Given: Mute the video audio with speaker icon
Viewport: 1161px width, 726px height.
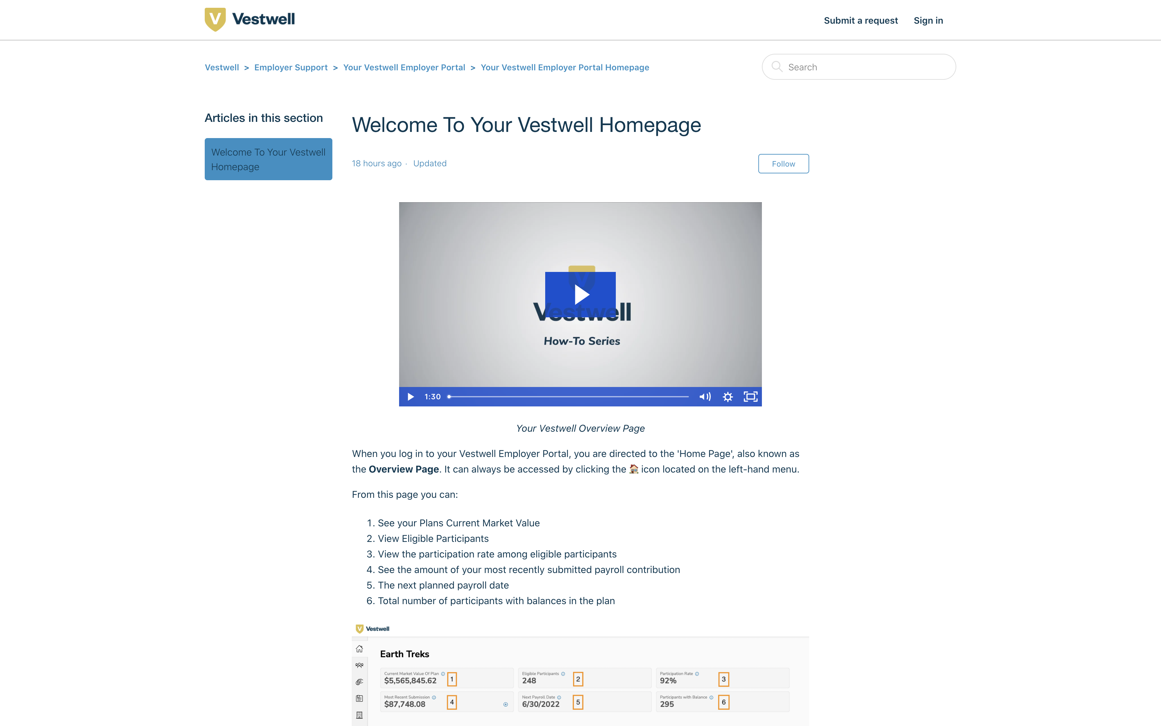Looking at the screenshot, I should [705, 397].
